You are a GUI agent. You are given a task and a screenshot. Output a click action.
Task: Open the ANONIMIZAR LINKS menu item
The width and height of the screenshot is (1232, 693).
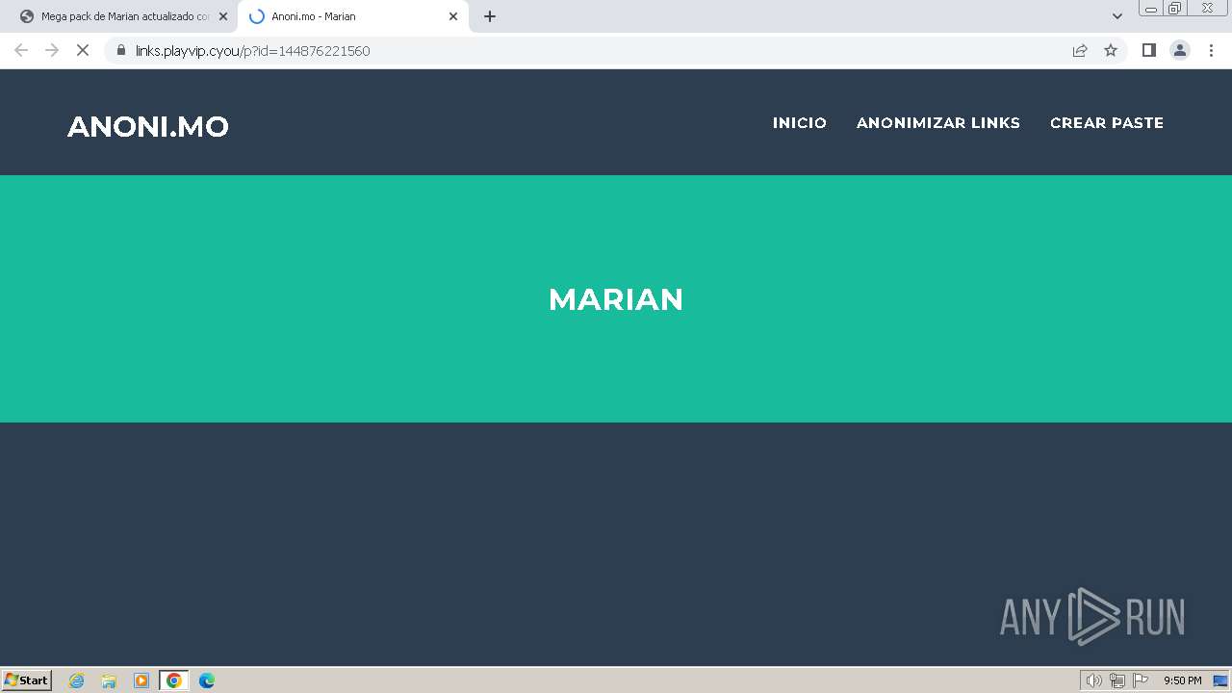938,122
